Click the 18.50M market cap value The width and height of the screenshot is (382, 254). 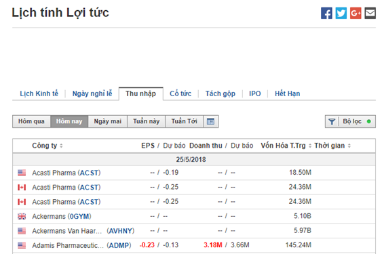tap(300, 173)
